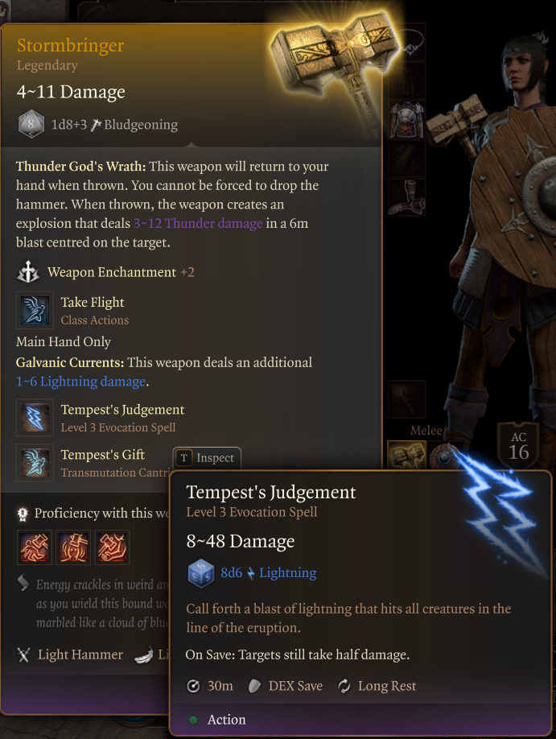Viewport: 556px width, 739px height.
Task: Click the Take Flight ability icon
Action: point(35,310)
